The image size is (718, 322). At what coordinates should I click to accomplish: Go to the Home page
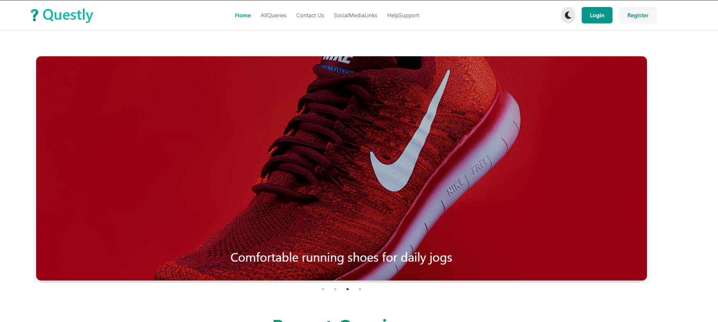243,15
